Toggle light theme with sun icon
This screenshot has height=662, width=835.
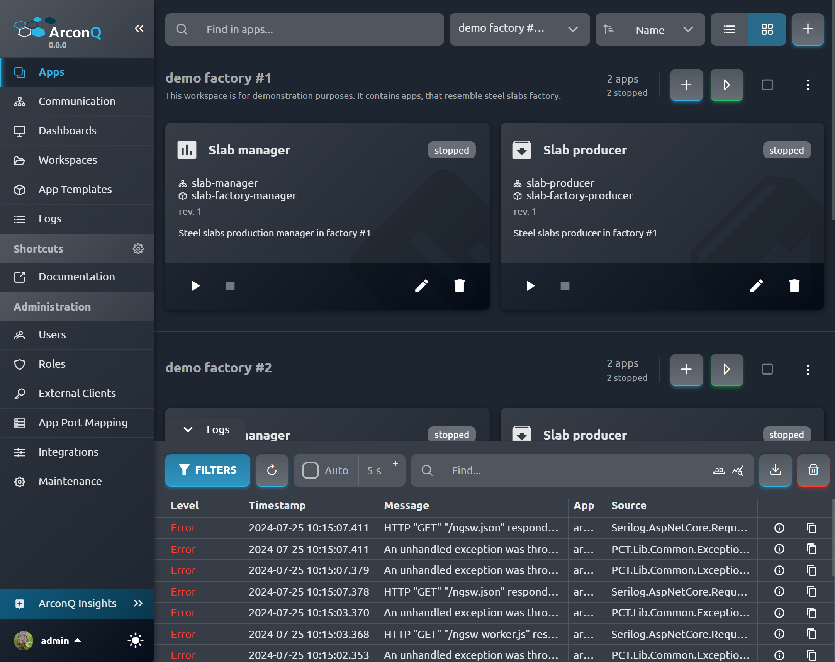pos(135,640)
